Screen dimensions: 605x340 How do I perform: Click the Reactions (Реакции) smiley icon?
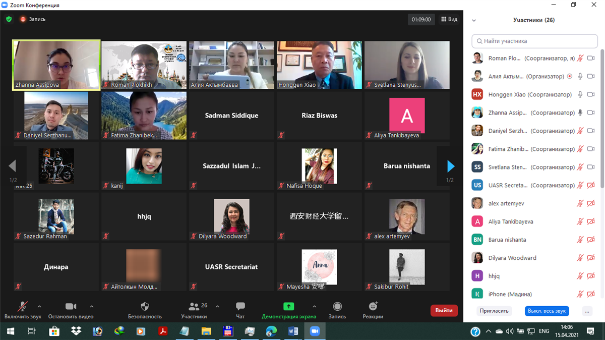coord(373,307)
